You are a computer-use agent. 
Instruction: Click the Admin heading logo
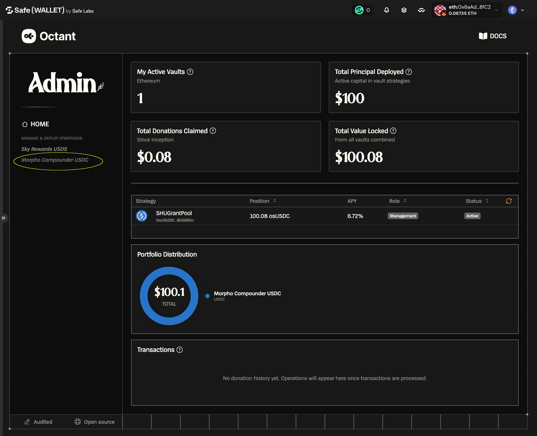click(x=66, y=83)
